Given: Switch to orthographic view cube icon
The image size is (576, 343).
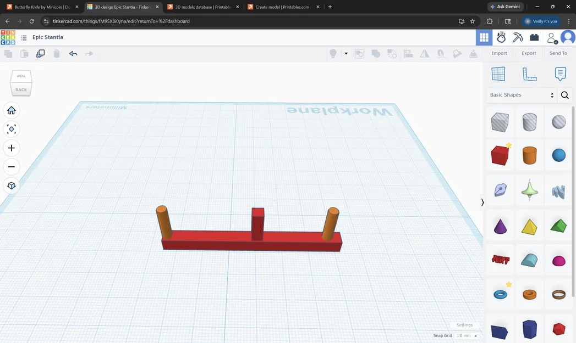Looking at the screenshot, I should [x=12, y=185].
